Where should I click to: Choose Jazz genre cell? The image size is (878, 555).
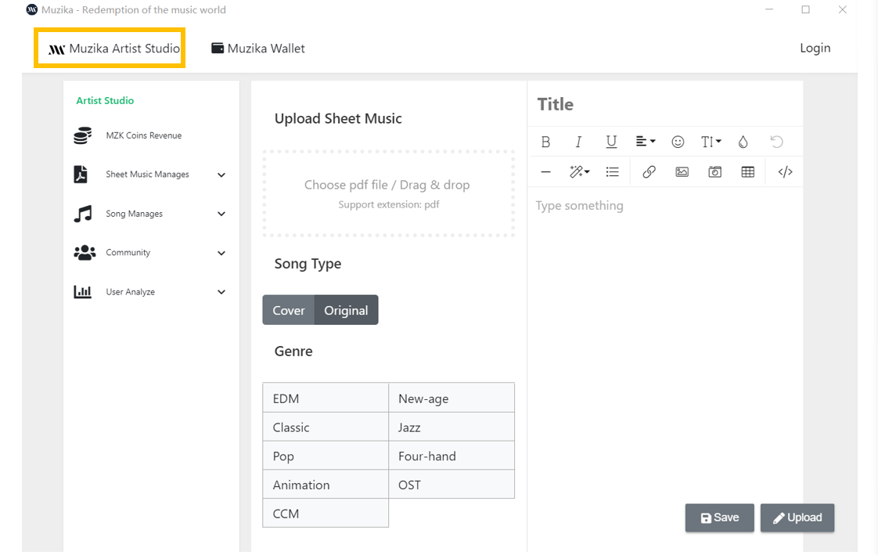coord(452,427)
